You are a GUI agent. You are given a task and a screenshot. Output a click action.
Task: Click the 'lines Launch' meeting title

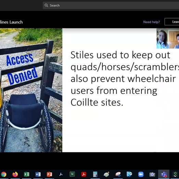pyautogui.click(x=11, y=22)
